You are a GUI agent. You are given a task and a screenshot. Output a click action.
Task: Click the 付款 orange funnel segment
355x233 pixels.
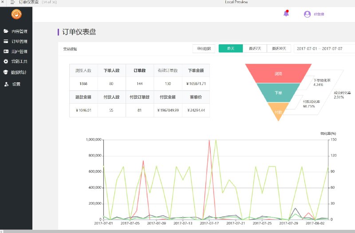(278, 112)
